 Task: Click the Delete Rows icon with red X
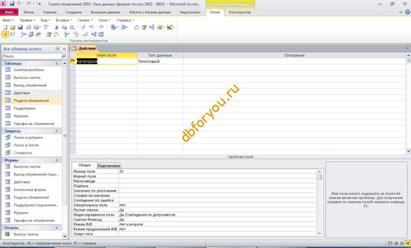tap(38, 34)
